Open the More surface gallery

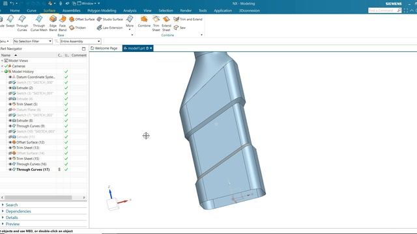(x=130, y=22)
